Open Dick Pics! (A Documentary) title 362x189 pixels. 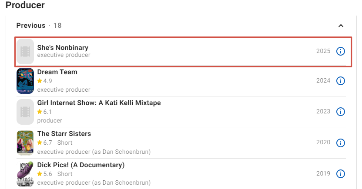(81, 165)
